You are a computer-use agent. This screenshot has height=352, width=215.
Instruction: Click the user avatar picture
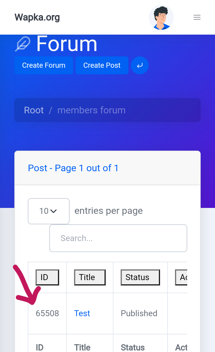161,17
